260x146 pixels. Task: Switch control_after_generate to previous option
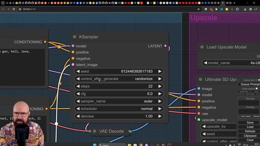78,79
